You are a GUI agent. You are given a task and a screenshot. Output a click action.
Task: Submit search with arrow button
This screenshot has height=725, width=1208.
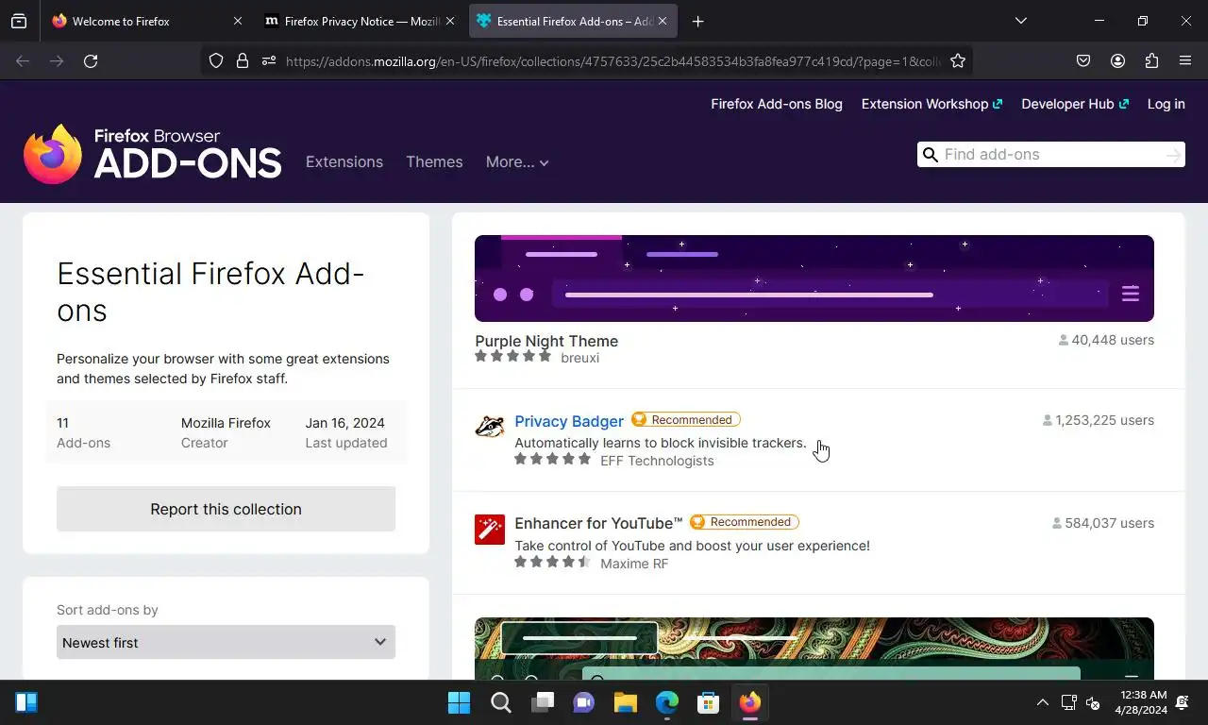pyautogui.click(x=1173, y=155)
